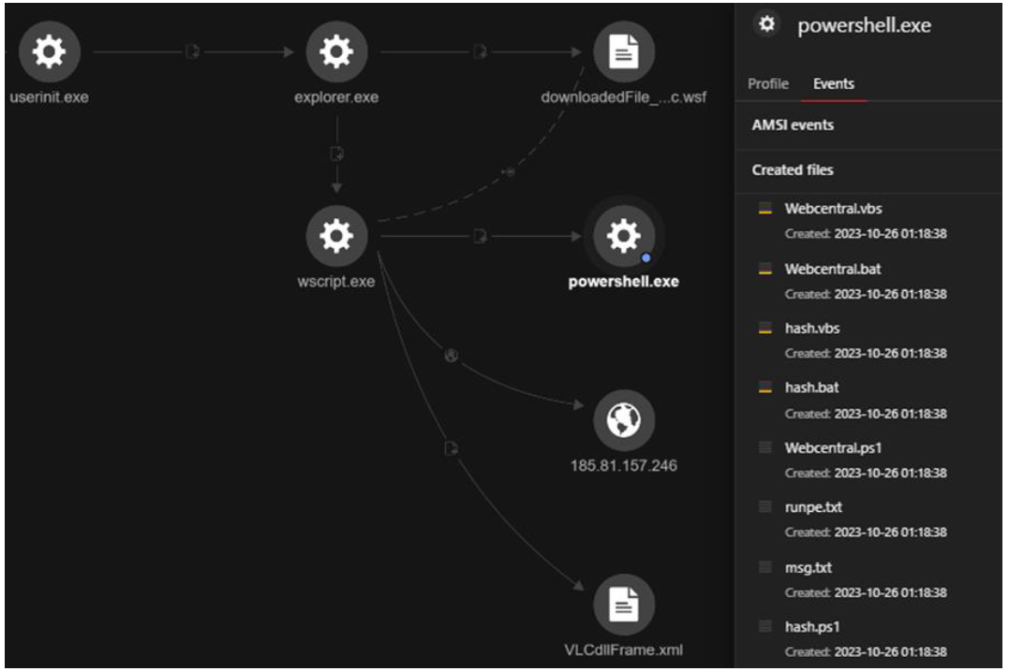Collapse the Created files section
This screenshot has height=672, width=1009.
tap(793, 170)
